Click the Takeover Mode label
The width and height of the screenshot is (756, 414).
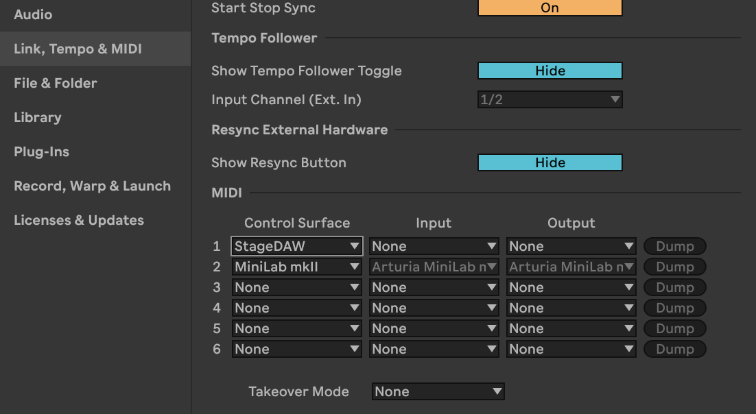tap(298, 391)
